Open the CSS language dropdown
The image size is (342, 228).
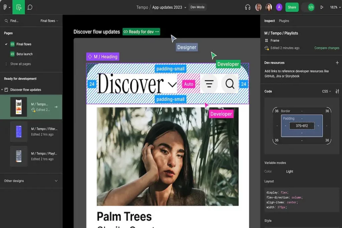click(x=326, y=91)
